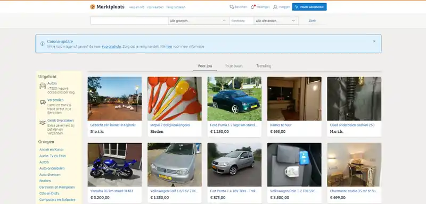Viewport: 426px width, 204px height.
Task: Click the Inloggen person icon
Action: tap(275, 7)
